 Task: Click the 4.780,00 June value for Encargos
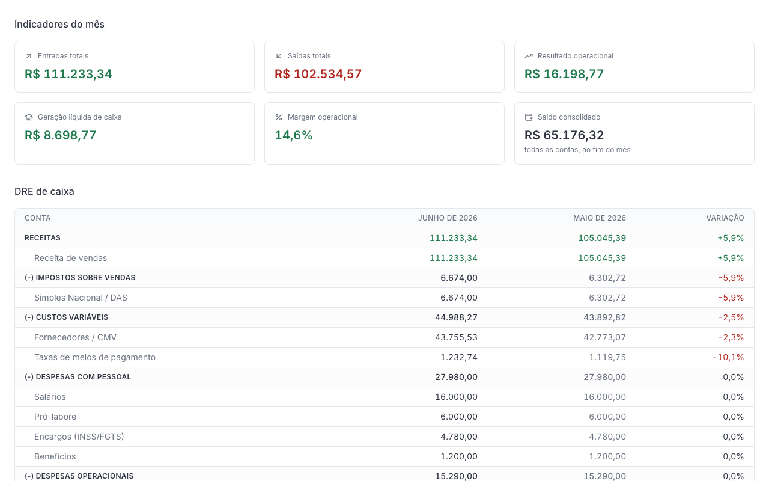[x=459, y=437]
